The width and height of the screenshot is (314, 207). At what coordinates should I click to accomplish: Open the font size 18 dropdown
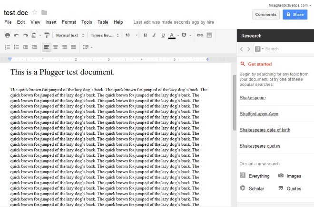coord(131,35)
